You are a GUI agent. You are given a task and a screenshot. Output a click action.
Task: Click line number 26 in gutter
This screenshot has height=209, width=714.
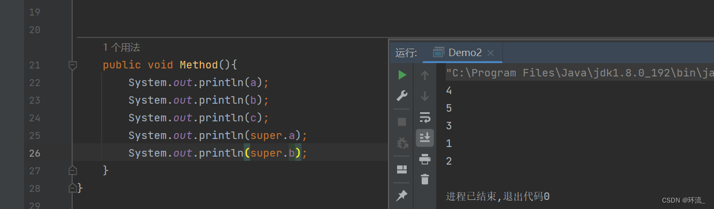(x=34, y=153)
